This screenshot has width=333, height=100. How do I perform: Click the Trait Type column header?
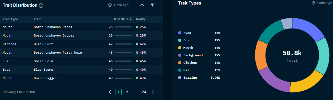pos(10,19)
